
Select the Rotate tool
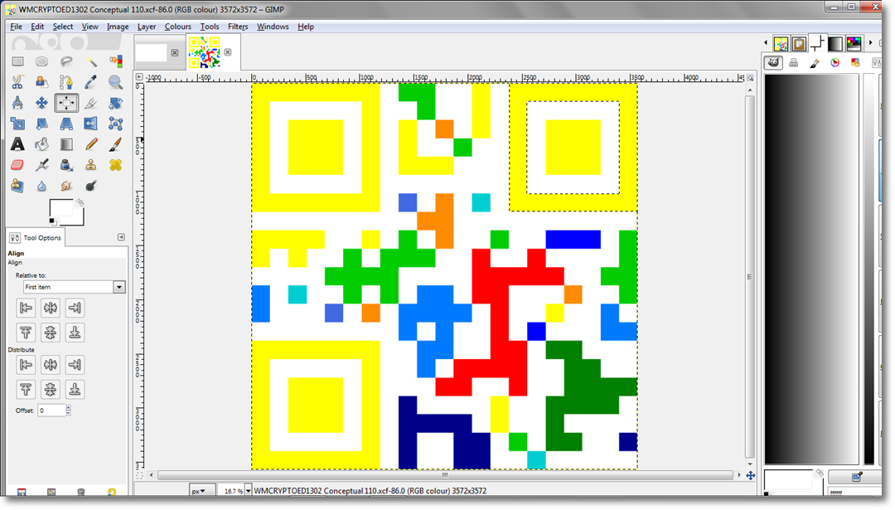click(115, 103)
